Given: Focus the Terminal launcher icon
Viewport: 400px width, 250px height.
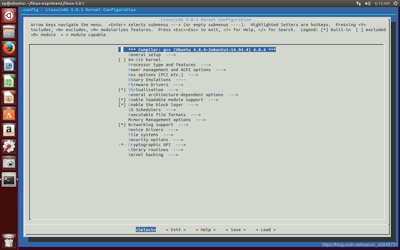Looking at the screenshot, I should 9,179.
